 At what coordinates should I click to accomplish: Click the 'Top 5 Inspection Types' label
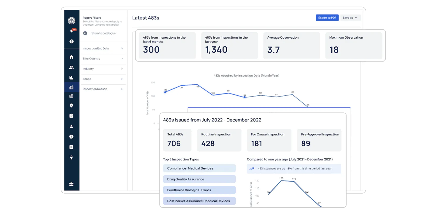pos(181,159)
